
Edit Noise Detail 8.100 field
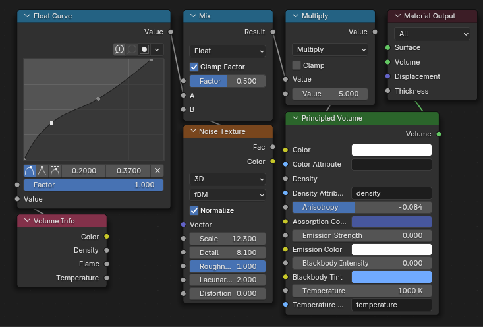point(227,253)
